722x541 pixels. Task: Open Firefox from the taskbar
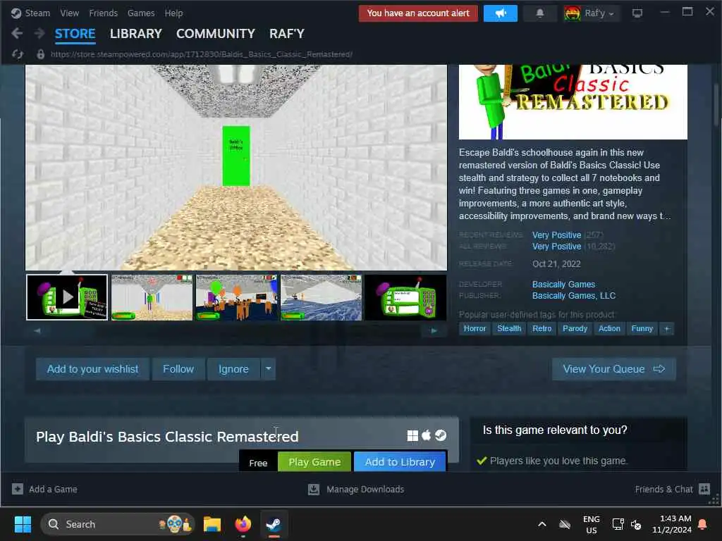click(x=243, y=524)
